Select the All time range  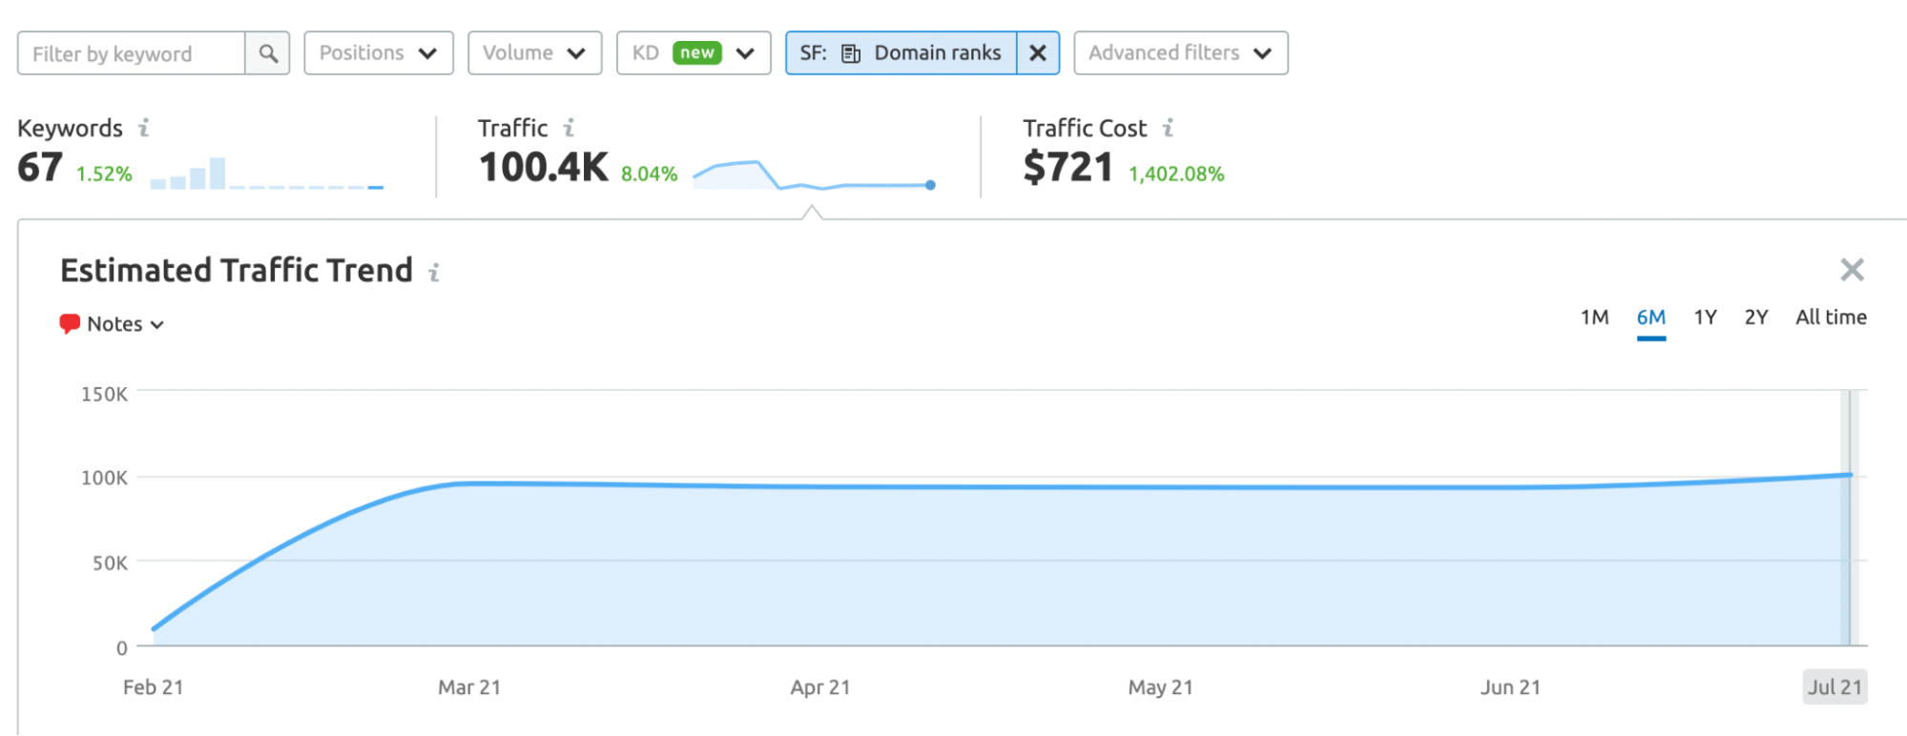click(1831, 317)
